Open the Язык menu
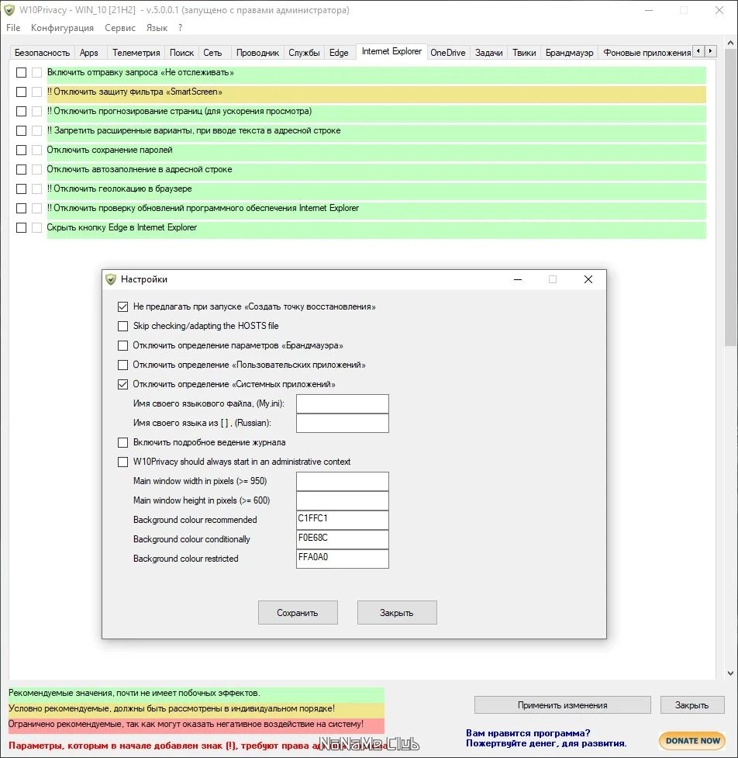Viewport: 738px width, 758px height. 157,28
